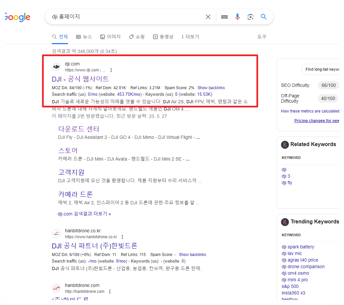Click the Off-Page Difficulty 40/100 score
The height and width of the screenshot is (305, 344).
click(328, 98)
